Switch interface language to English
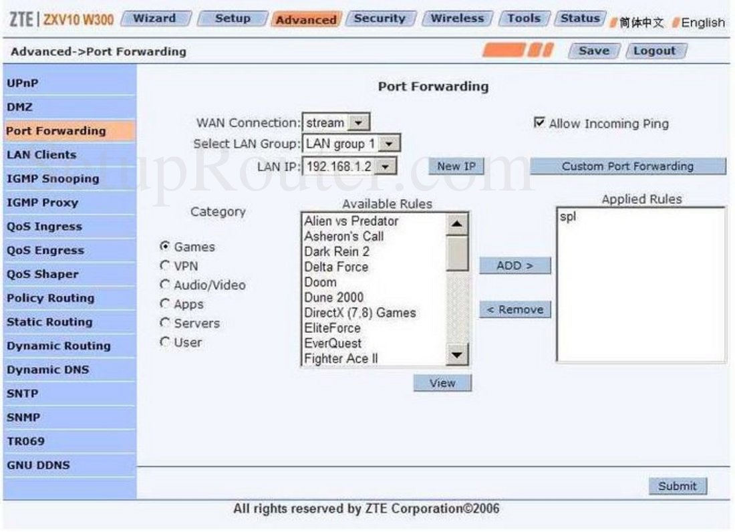The height and width of the screenshot is (532, 735). (703, 22)
